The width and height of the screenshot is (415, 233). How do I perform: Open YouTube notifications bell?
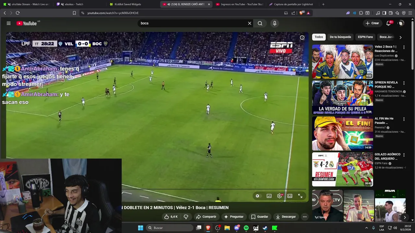(x=388, y=23)
